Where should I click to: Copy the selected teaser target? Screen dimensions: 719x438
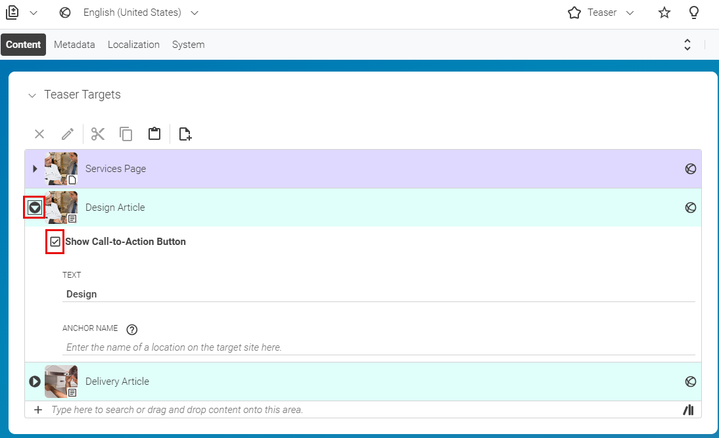(x=126, y=133)
